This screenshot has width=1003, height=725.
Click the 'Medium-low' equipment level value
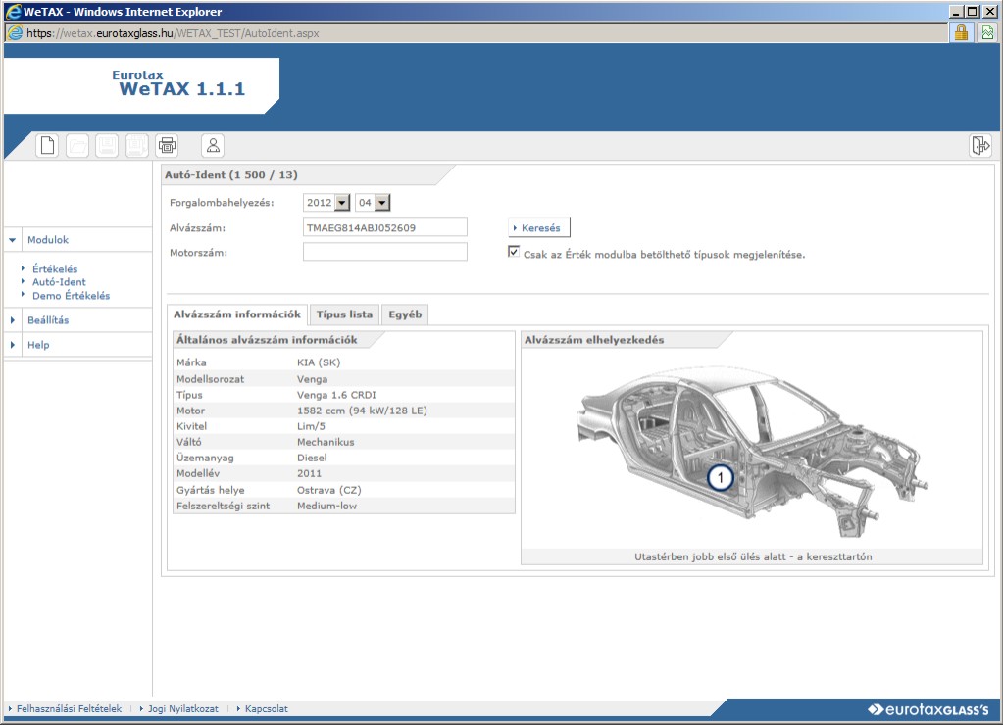326,506
